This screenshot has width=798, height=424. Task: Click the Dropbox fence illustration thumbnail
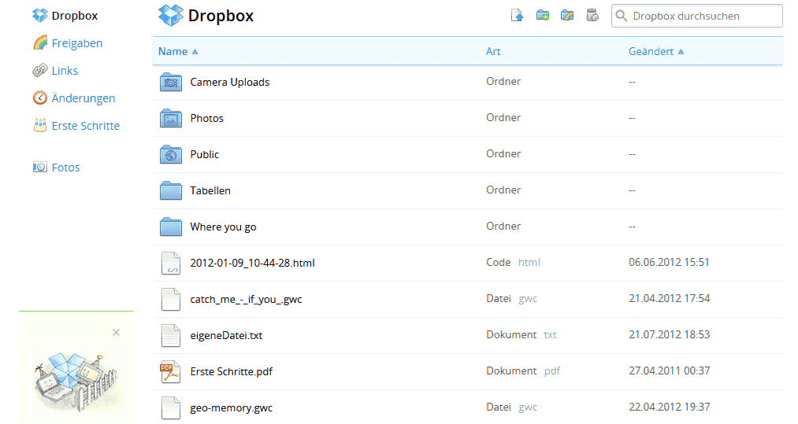coord(76,382)
